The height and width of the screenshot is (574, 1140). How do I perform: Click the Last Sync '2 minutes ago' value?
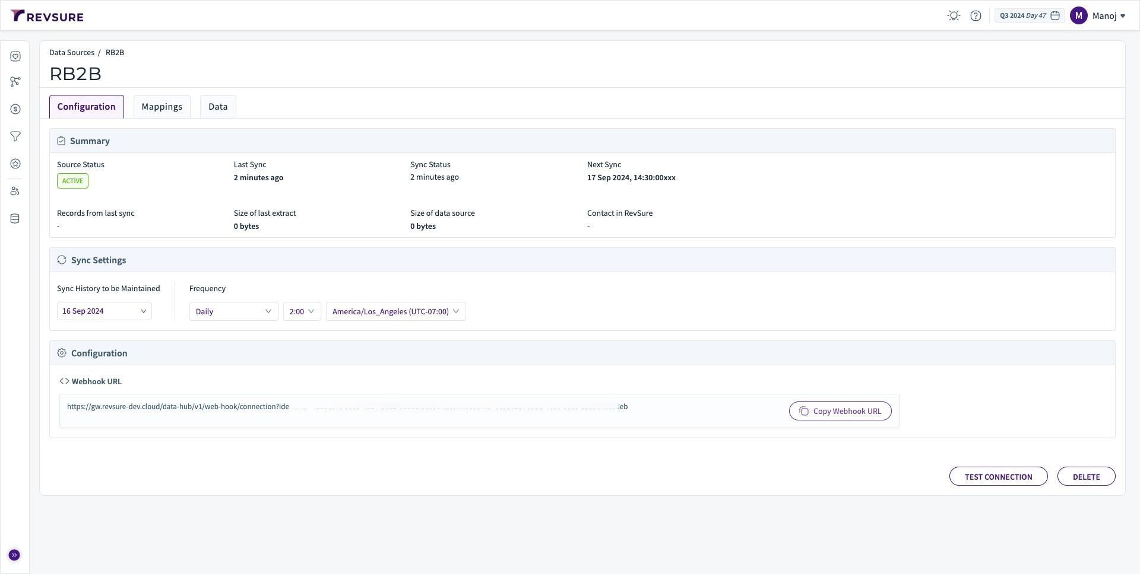[258, 178]
